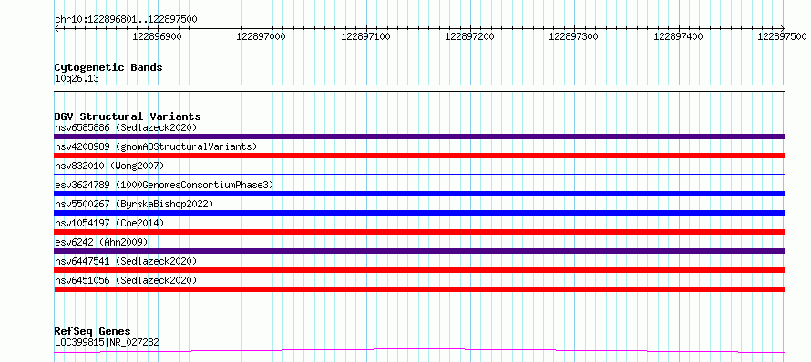The width and height of the screenshot is (811, 362).
Task: Click ruler position 122897300
Action: [573, 36]
